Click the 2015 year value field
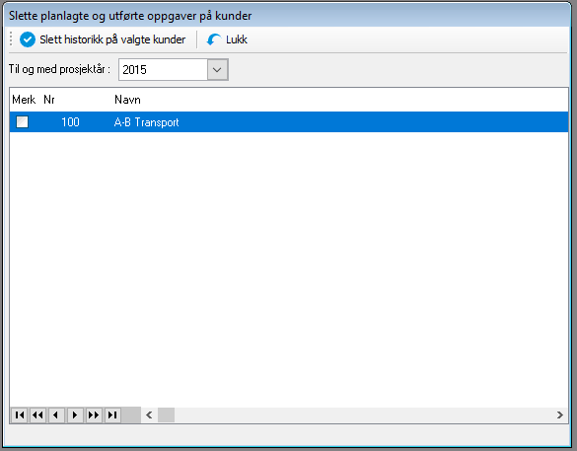Screen dimensions: 577x451 [163, 70]
